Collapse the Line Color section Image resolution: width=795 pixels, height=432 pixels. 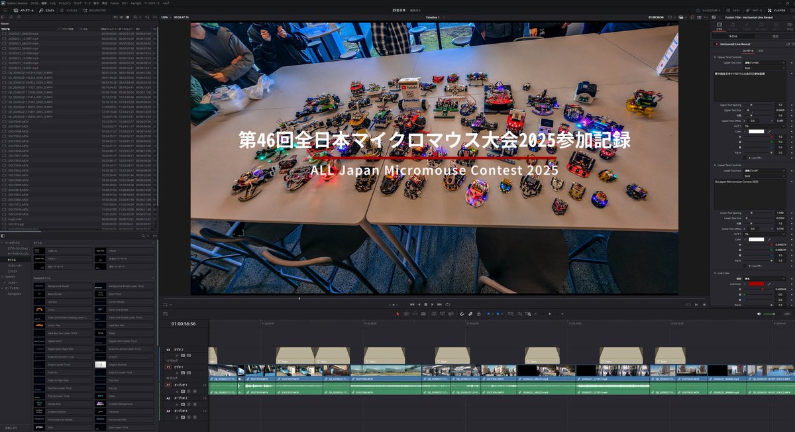715,272
